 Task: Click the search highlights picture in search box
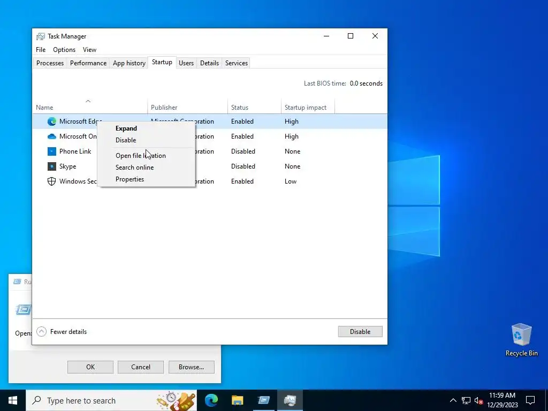coord(177,400)
